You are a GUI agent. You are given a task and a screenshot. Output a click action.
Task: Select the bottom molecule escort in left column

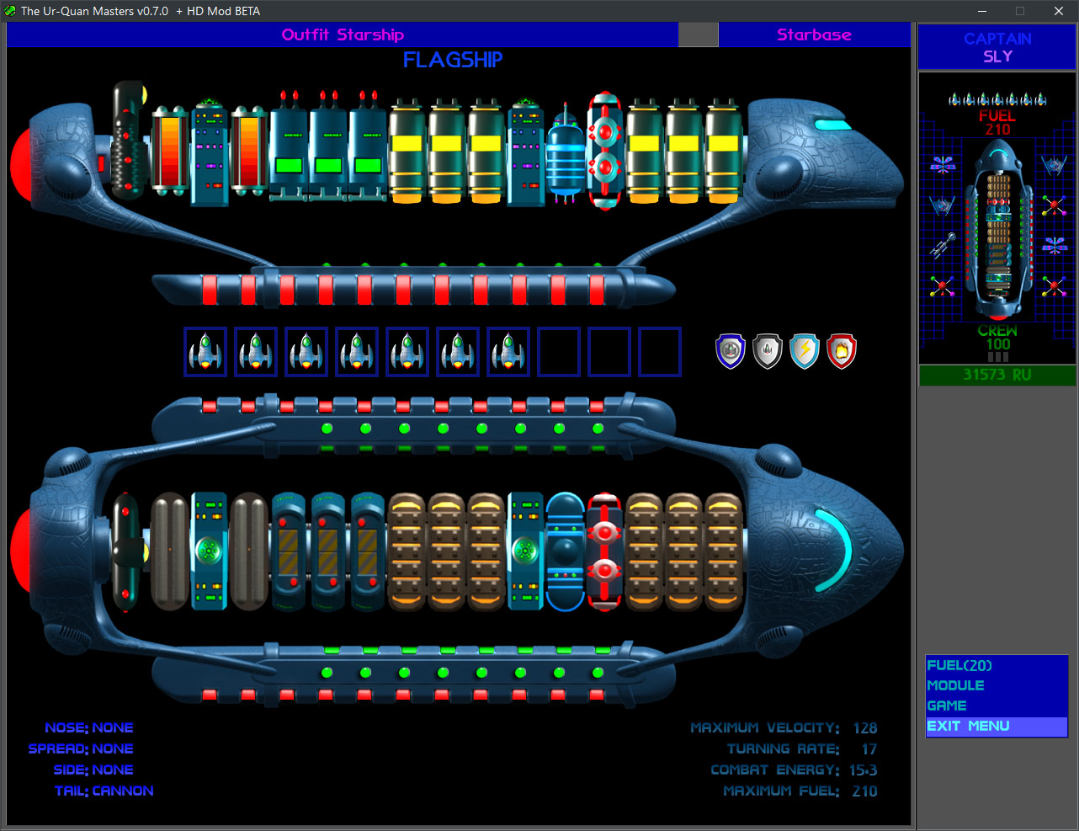click(x=943, y=286)
